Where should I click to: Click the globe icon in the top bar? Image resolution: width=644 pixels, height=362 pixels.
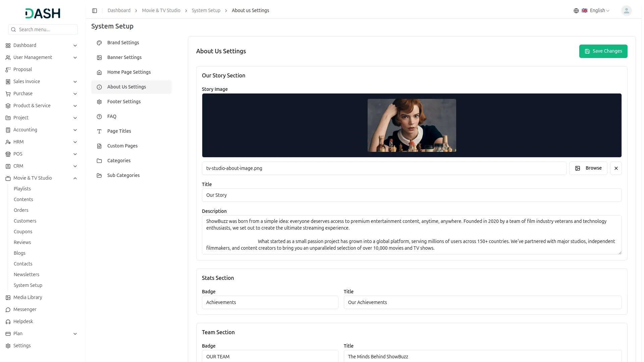coord(576,10)
